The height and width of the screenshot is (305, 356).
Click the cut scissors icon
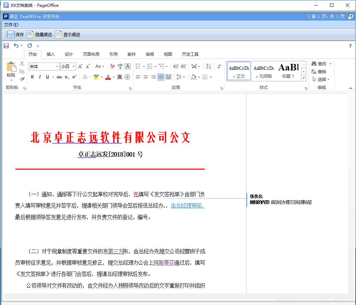(22, 64)
